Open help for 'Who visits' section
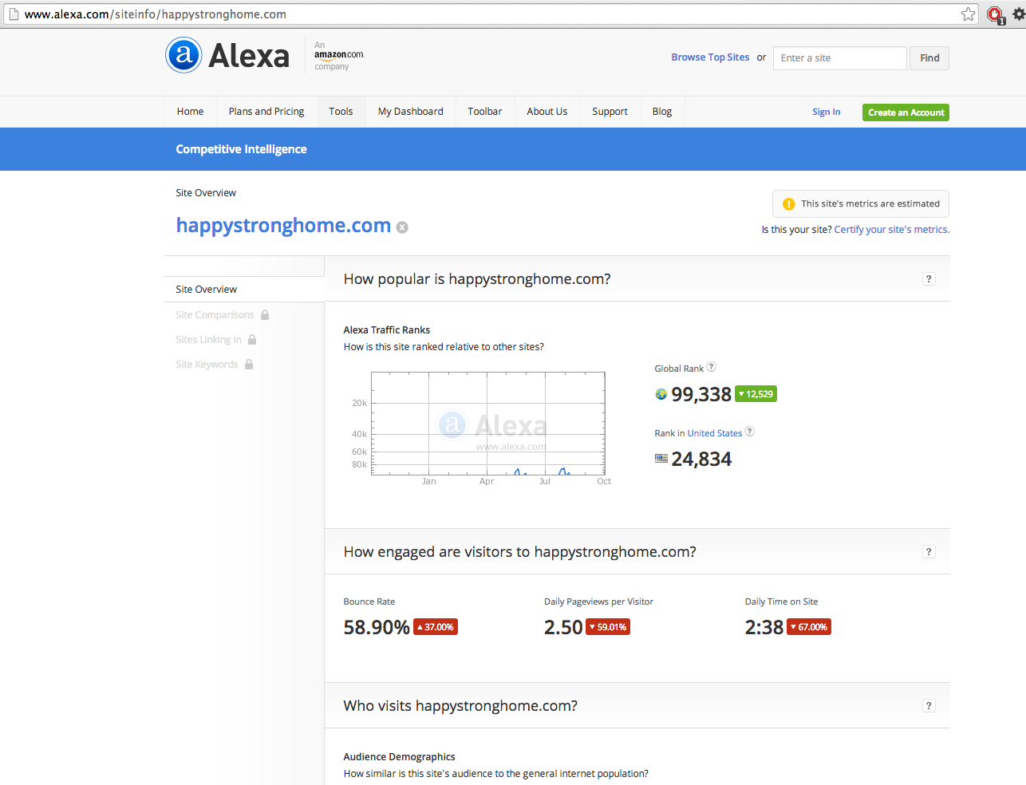Viewport: 1026px width, 785px height. point(929,705)
